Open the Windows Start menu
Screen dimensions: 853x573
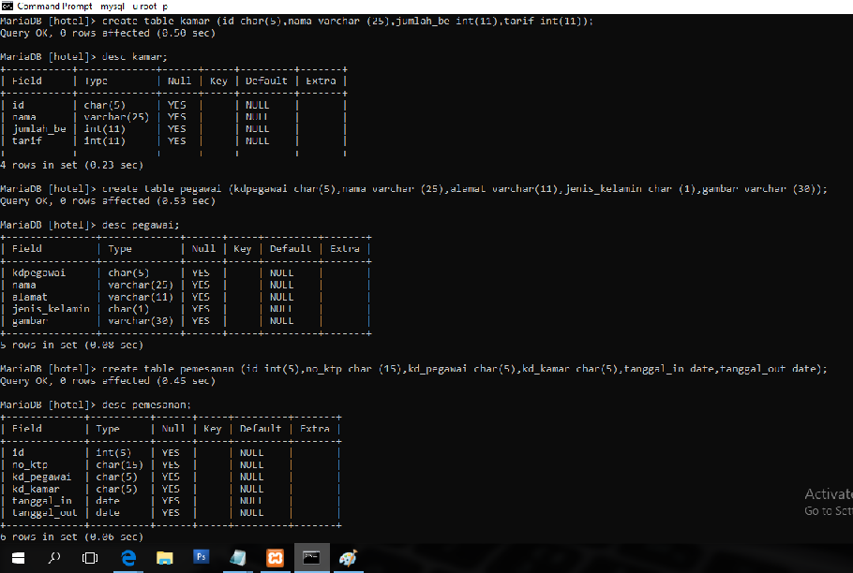[18, 558]
